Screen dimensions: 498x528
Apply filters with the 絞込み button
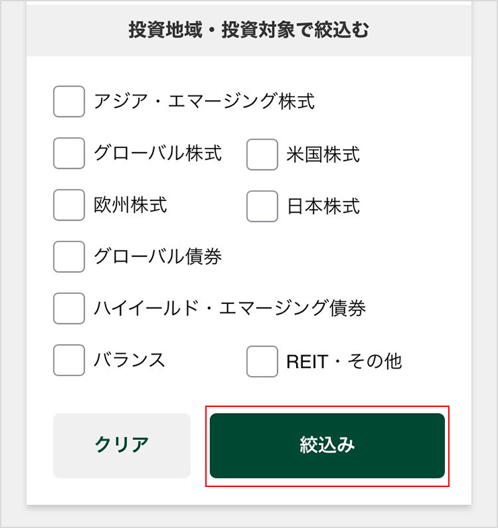tap(327, 445)
